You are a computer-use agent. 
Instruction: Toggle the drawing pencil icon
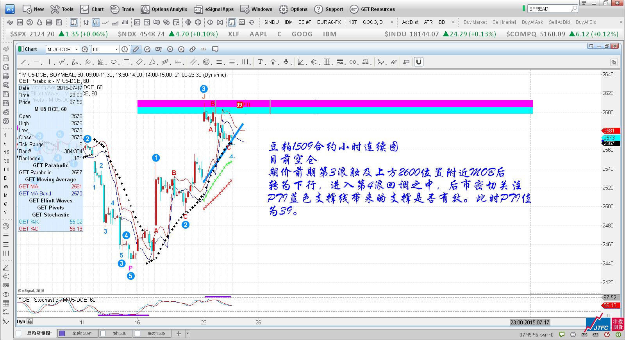tap(136, 49)
